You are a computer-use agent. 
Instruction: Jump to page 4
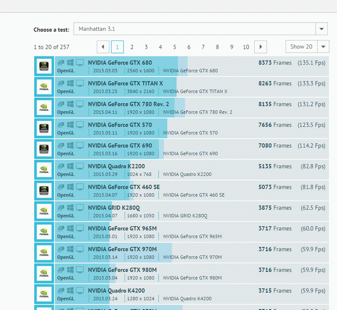tap(160, 47)
